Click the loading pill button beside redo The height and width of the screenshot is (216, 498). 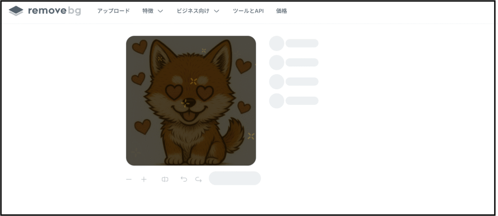point(235,178)
